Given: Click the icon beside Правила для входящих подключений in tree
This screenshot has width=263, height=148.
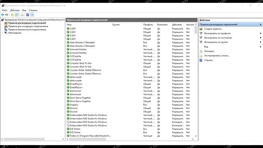Looking at the screenshot, I should (x=6, y=23).
